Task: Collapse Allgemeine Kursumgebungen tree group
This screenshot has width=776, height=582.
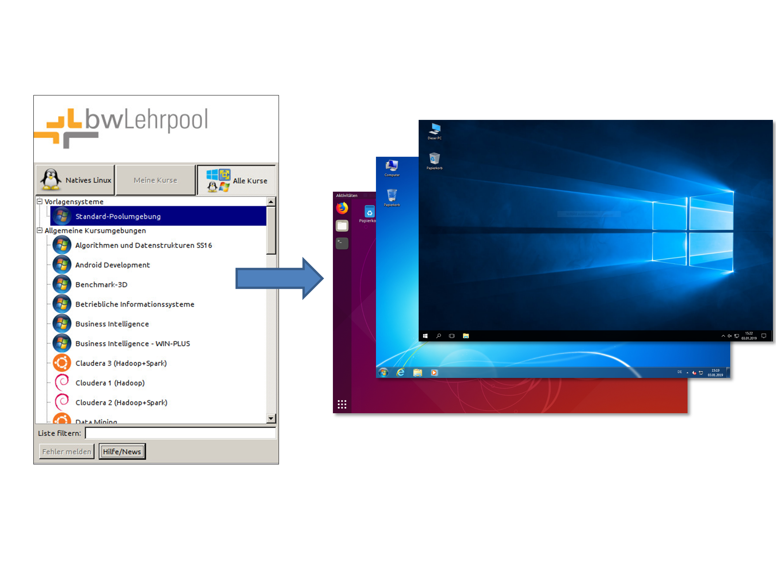Action: coord(40,230)
